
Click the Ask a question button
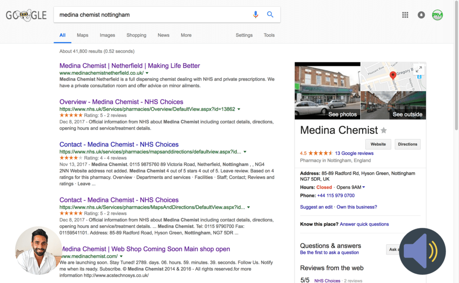tap(393, 249)
